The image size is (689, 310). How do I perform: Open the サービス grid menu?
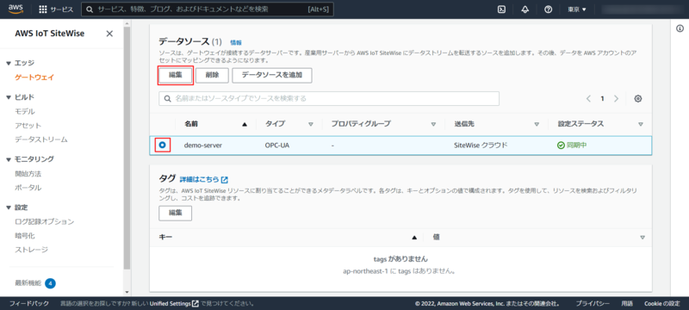pyautogui.click(x=56, y=9)
